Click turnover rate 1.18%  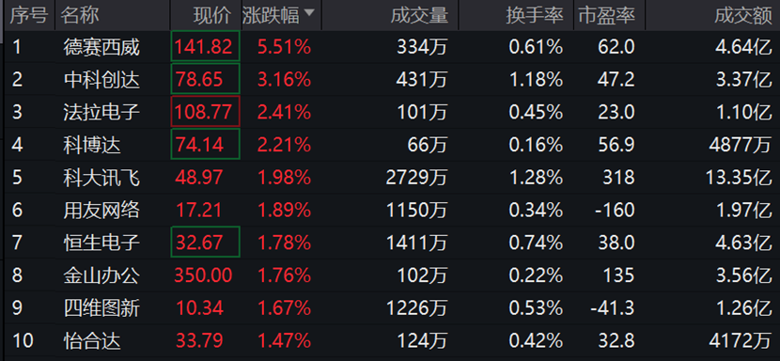[x=536, y=80]
